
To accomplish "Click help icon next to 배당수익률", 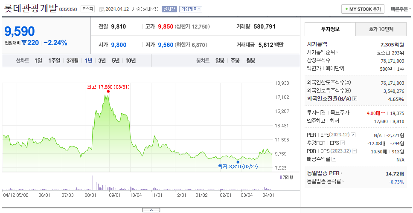I will [x=334, y=159].
